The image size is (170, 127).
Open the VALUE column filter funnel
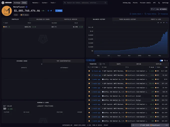point(149,67)
